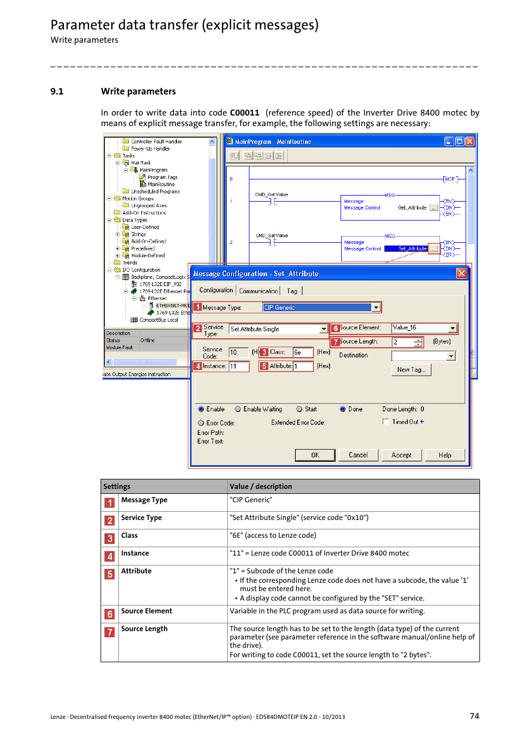
Task: Select the MainProgram icon in tree
Action: pos(134,170)
